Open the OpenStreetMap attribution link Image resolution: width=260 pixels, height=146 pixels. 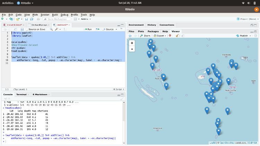point(227,143)
